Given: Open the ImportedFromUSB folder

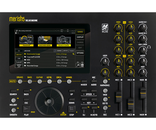Looking at the screenshot, I should (x=49, y=57).
